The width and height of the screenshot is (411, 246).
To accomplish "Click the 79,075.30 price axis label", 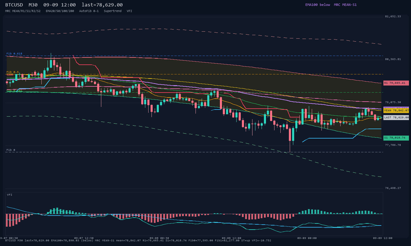I will (x=393, y=102).
